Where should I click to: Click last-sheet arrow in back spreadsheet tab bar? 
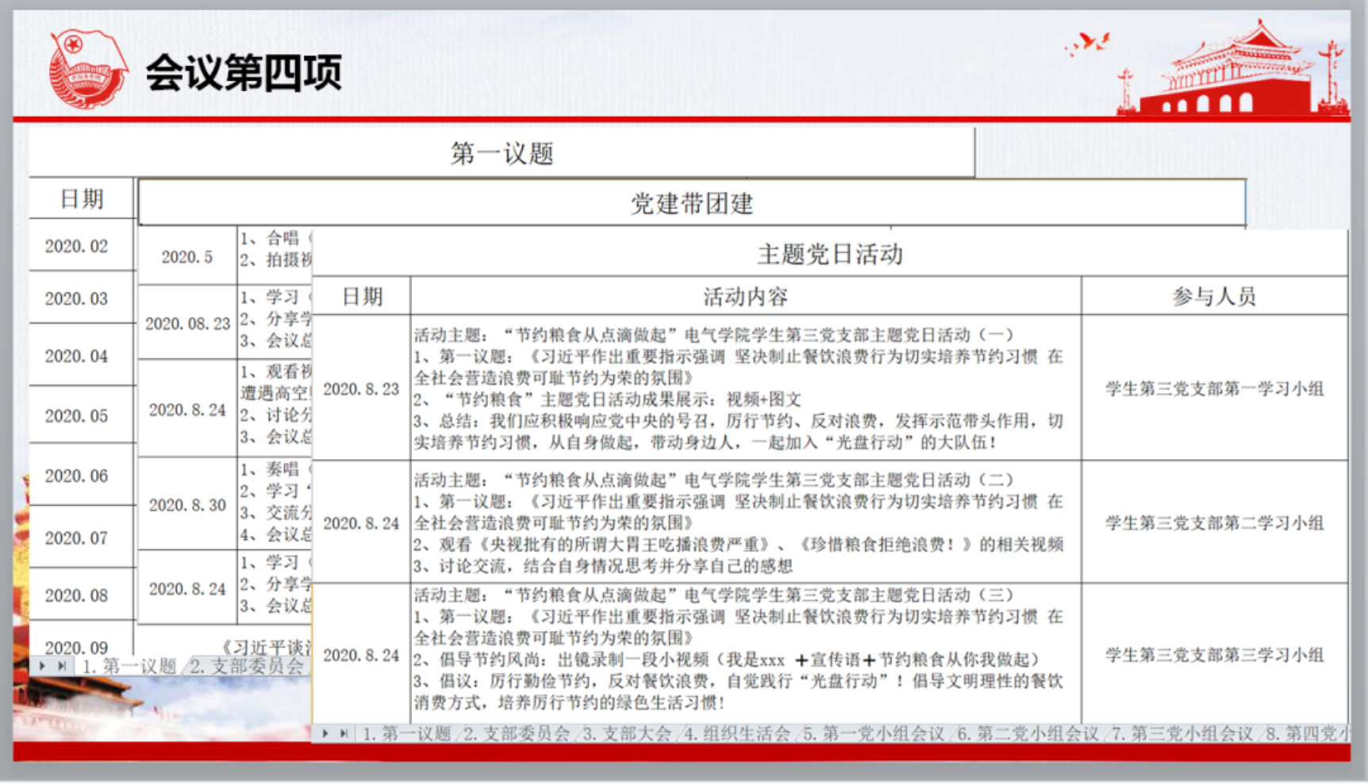pos(61,666)
